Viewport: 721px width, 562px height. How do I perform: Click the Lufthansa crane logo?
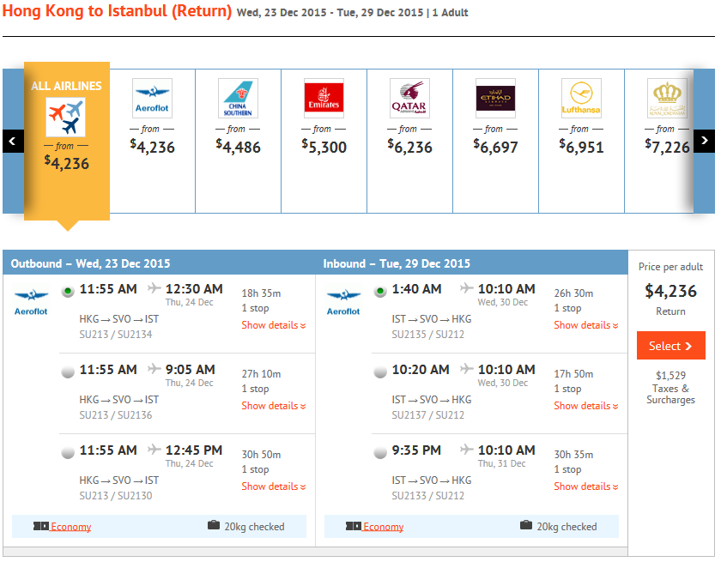[x=581, y=99]
